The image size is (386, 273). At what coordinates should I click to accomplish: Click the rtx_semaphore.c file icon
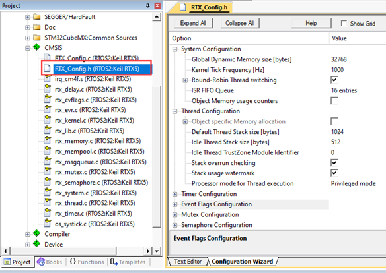48,182
